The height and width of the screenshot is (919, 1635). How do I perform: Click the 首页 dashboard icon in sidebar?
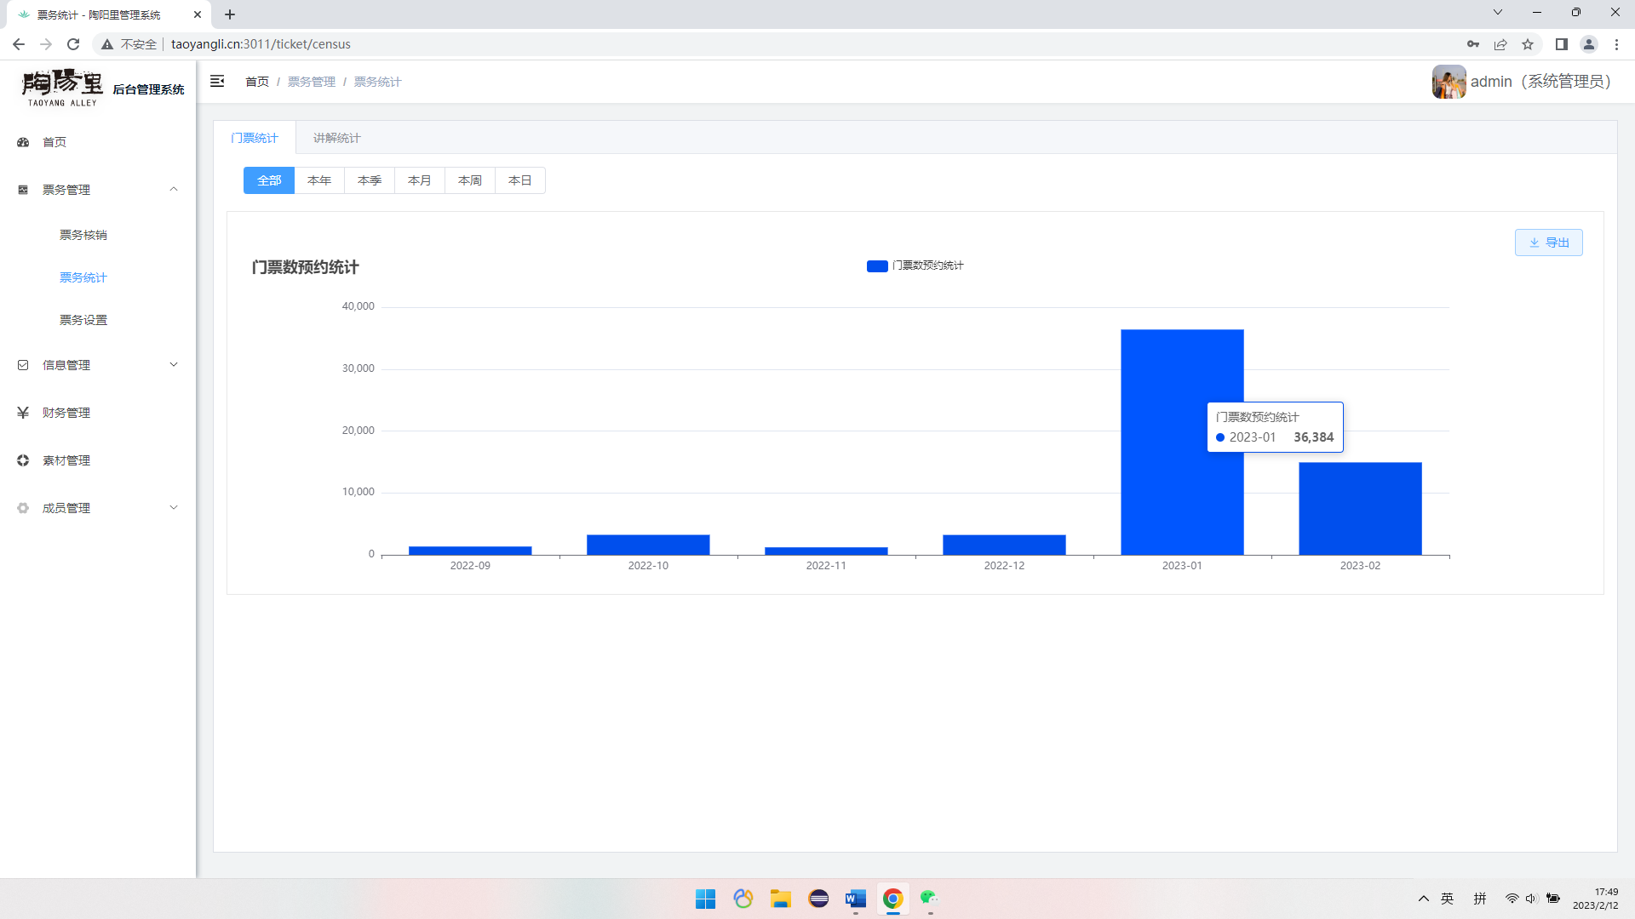(23, 142)
